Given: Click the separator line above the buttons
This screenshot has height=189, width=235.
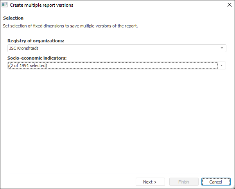Looking at the screenshot, I should pyautogui.click(x=117, y=173).
